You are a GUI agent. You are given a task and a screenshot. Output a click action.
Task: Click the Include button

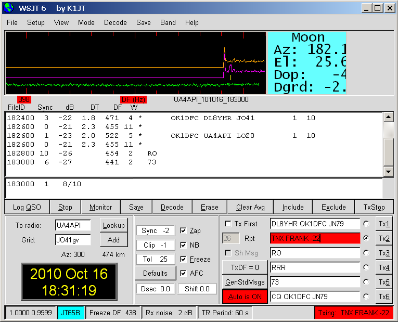pos(293,207)
